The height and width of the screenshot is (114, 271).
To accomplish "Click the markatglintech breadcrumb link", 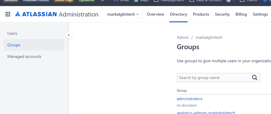I will tap(209, 37).
